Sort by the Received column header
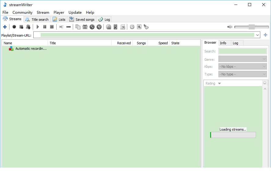 click(122, 43)
